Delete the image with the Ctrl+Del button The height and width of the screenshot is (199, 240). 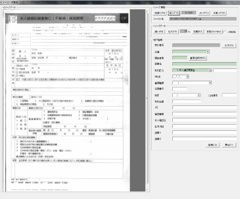(213, 31)
